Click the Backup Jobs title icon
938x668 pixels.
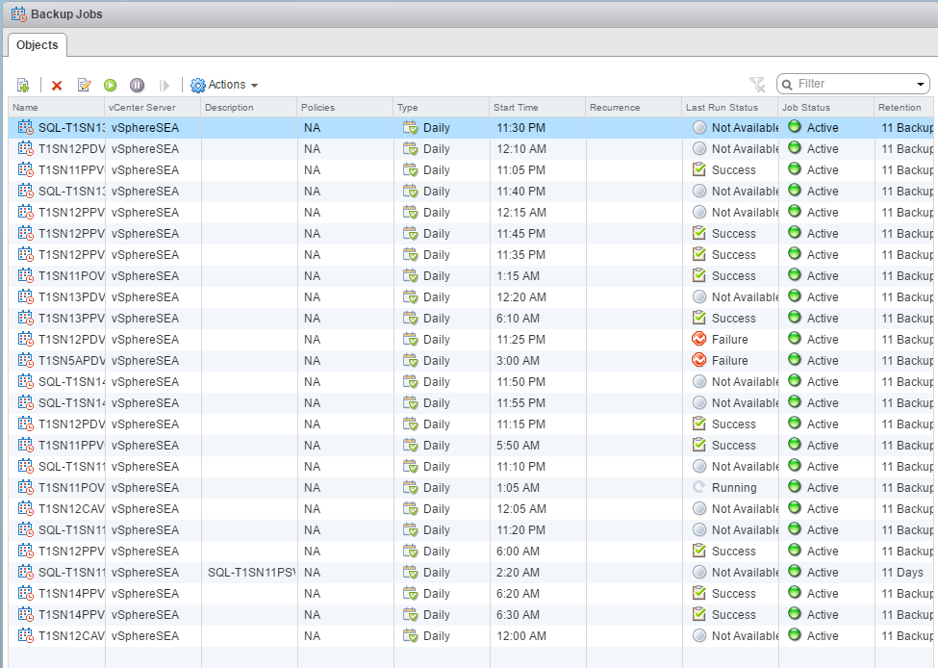coord(18,14)
